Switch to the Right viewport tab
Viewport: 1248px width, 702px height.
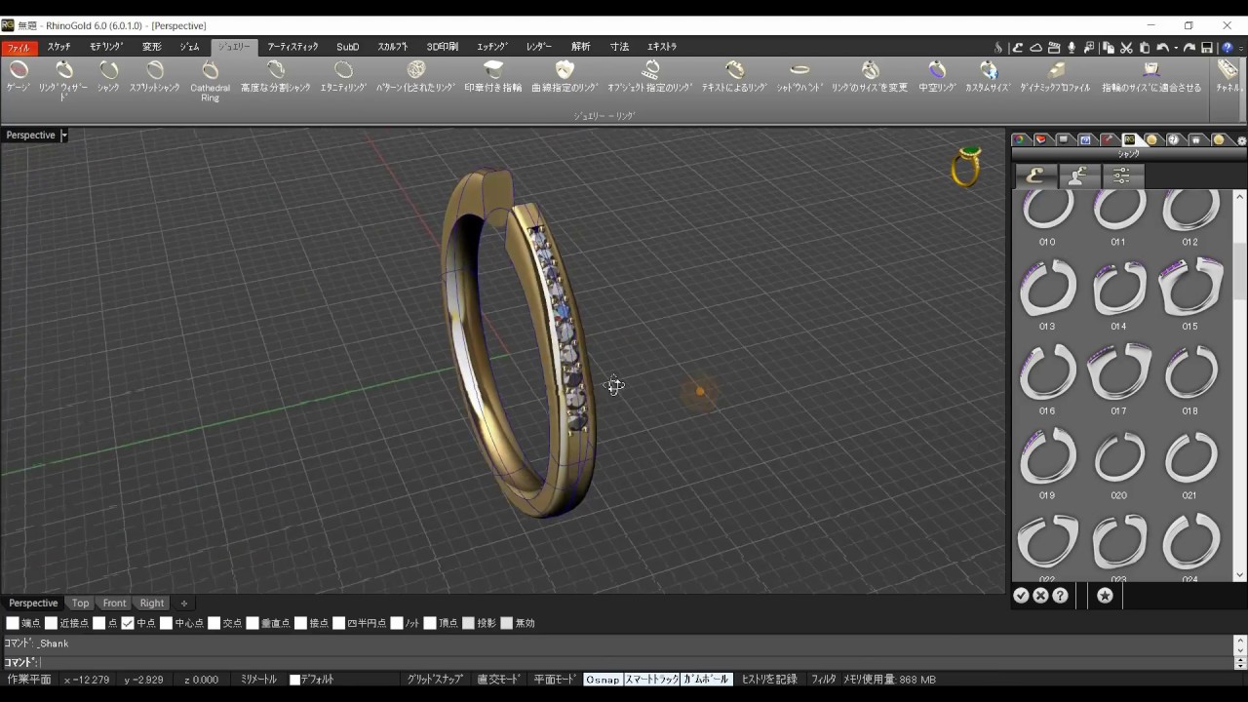click(x=152, y=604)
